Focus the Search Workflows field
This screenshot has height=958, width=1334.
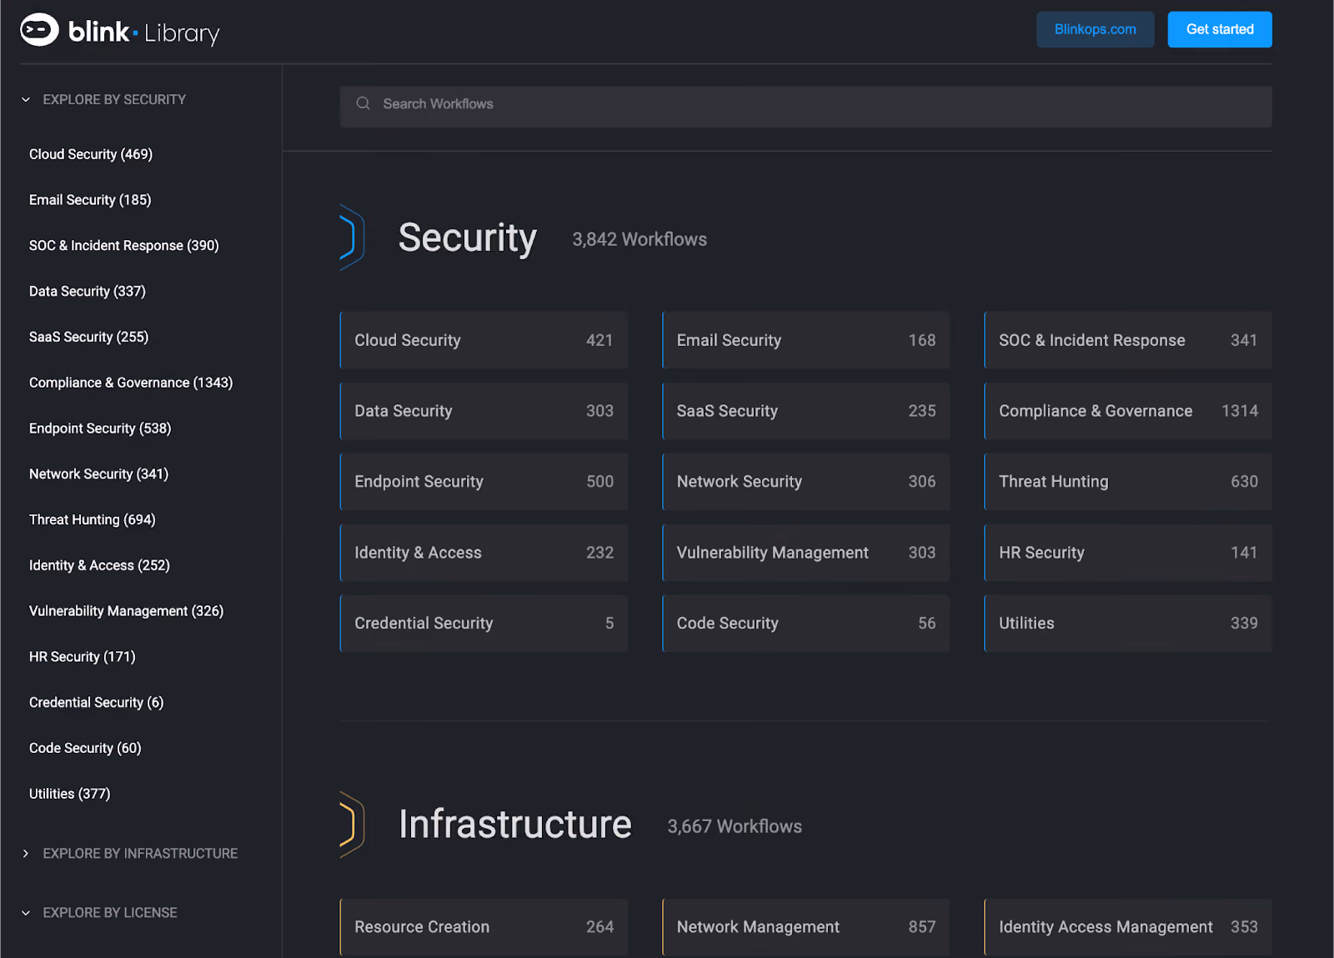(x=806, y=107)
